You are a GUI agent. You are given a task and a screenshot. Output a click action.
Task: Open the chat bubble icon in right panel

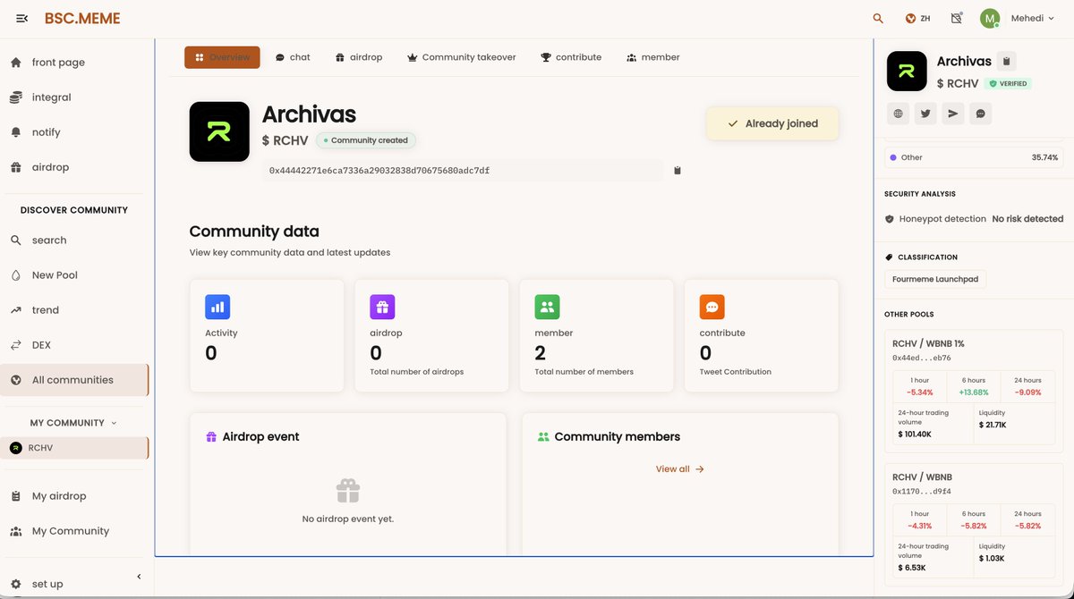981,114
